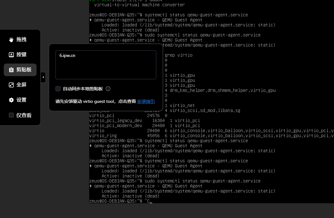Click the fullscreen expand icon
Screen dimensions: 334x218
11,85
